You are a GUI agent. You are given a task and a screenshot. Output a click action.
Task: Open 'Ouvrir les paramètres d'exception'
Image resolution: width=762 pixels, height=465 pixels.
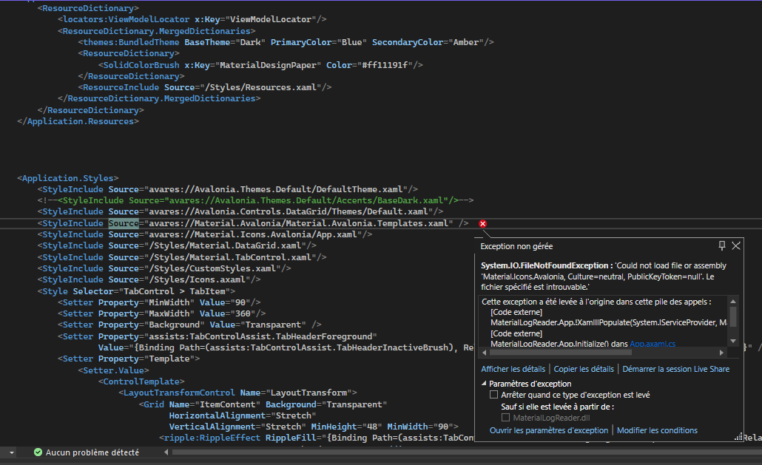coord(549,430)
